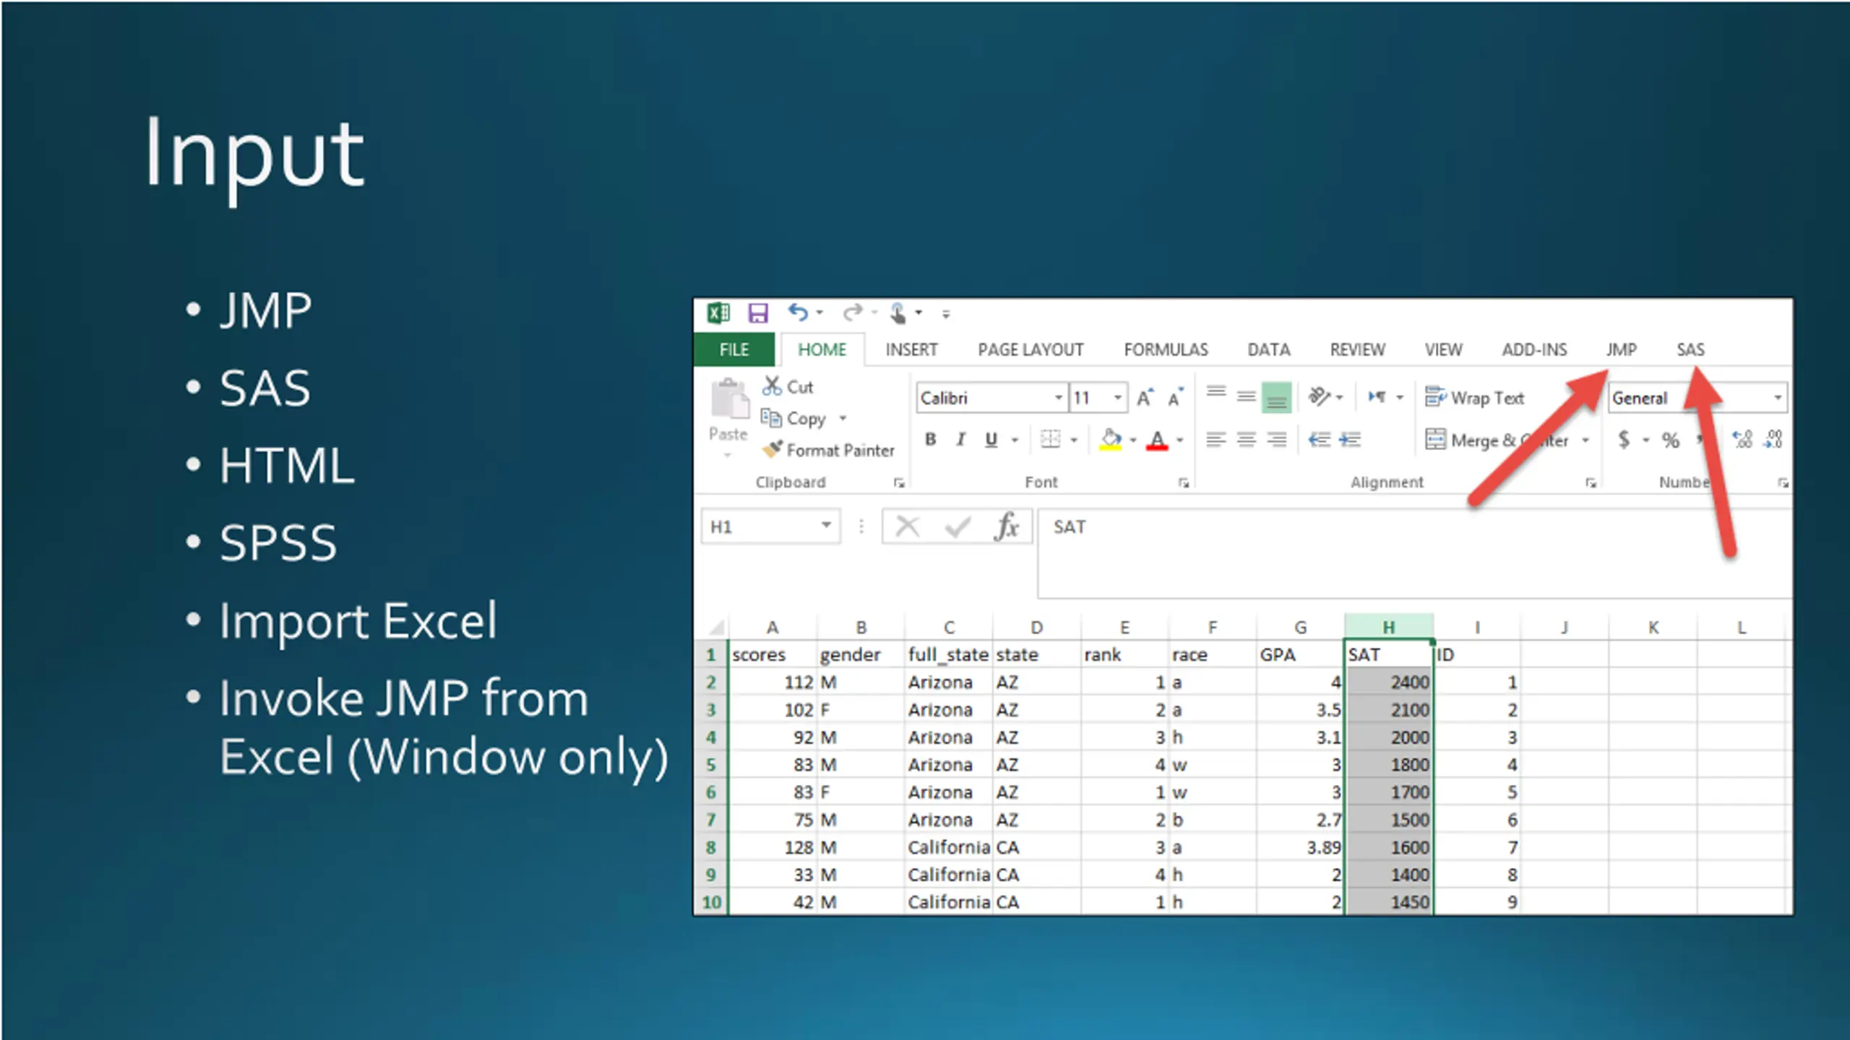This screenshot has width=1850, height=1040.
Task: Toggle Wrap Text
Action: pyautogui.click(x=1474, y=397)
